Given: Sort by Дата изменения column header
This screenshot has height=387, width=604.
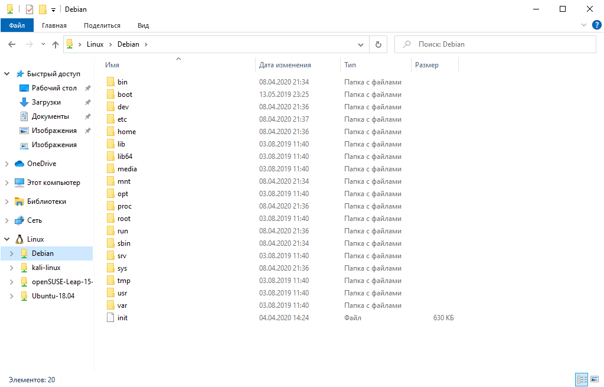Looking at the screenshot, I should click(285, 65).
